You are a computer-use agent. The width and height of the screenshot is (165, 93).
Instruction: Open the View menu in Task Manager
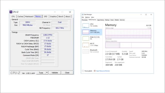coord(93,17)
